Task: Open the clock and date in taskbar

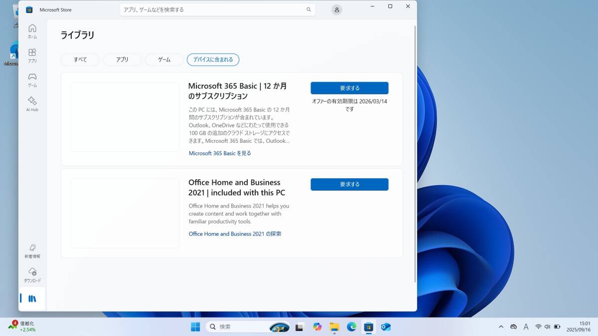Action: [578, 327]
